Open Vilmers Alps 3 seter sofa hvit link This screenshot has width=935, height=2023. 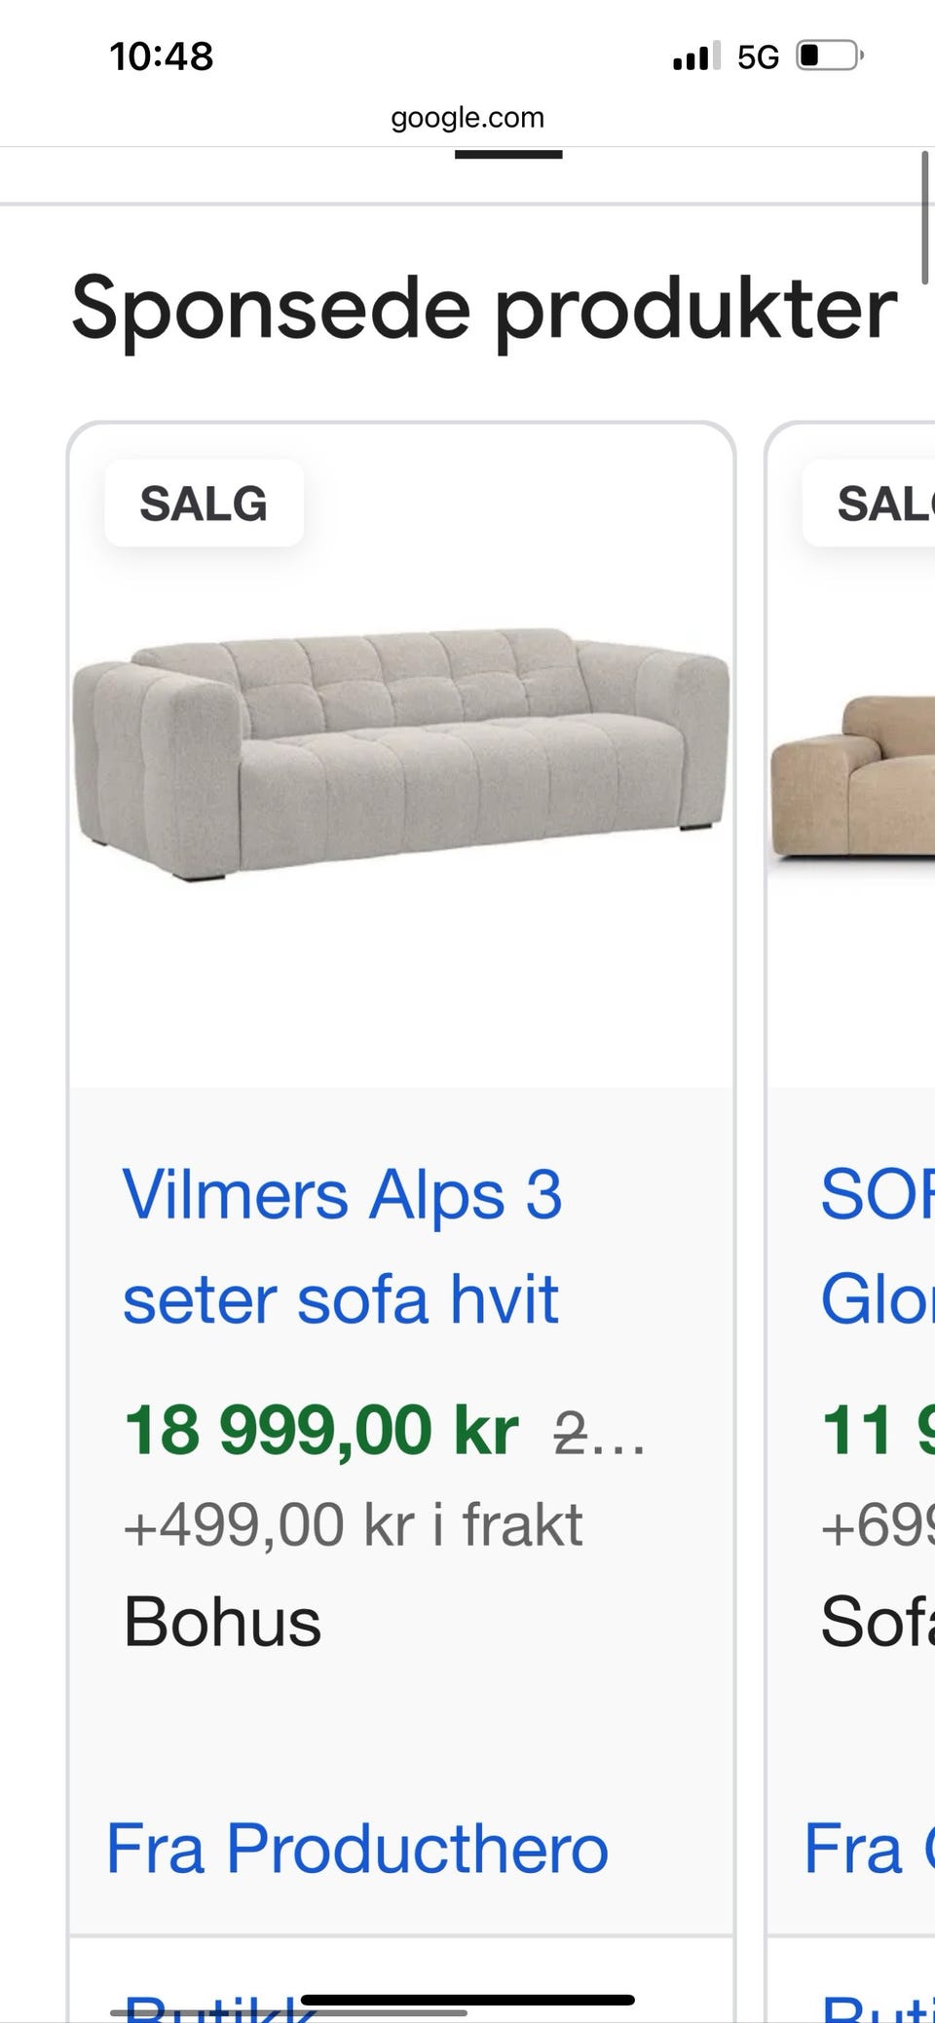pos(343,1247)
